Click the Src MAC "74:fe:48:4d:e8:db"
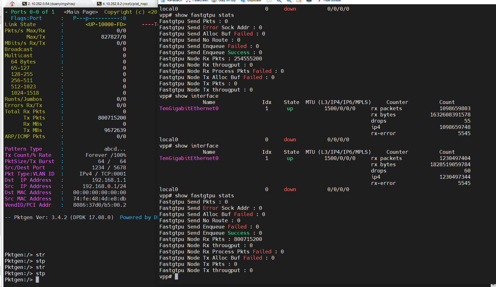The height and width of the screenshot is (287, 496). (100, 199)
